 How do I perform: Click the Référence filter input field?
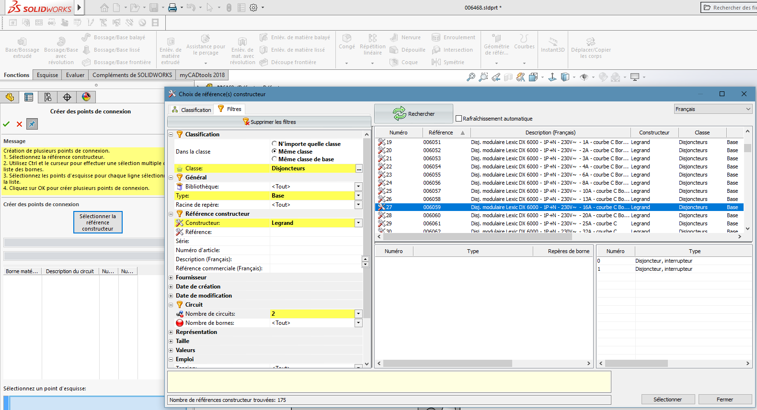(316, 232)
